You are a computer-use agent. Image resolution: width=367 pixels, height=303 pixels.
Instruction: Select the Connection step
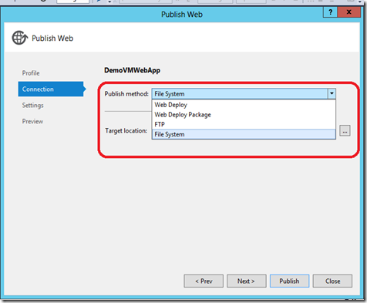point(52,89)
